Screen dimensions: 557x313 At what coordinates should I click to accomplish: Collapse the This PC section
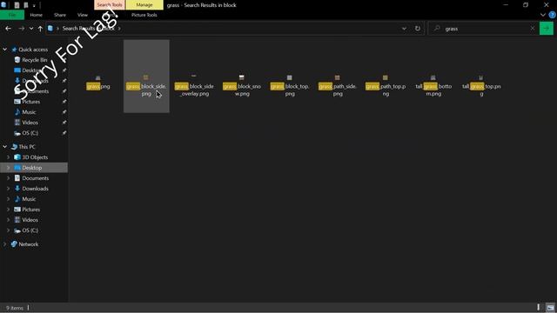[4, 147]
